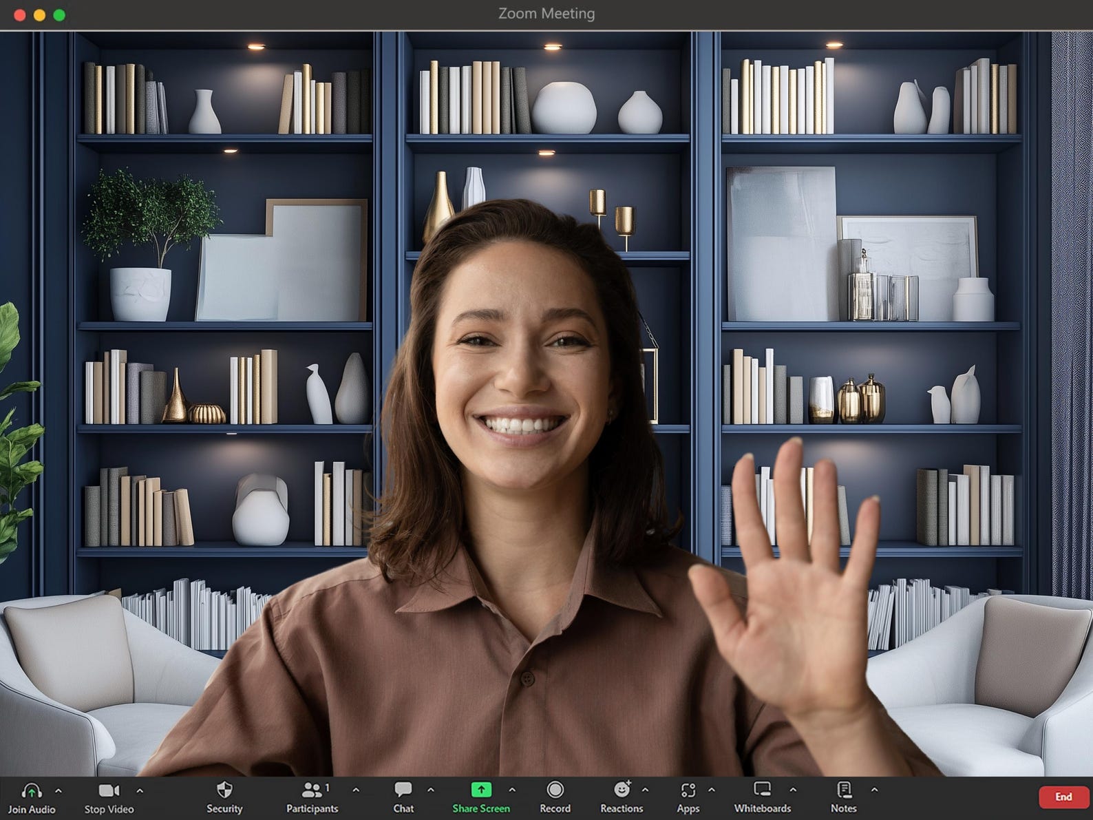
Task: Click the participant video feed
Action: pyautogui.click(x=546, y=403)
